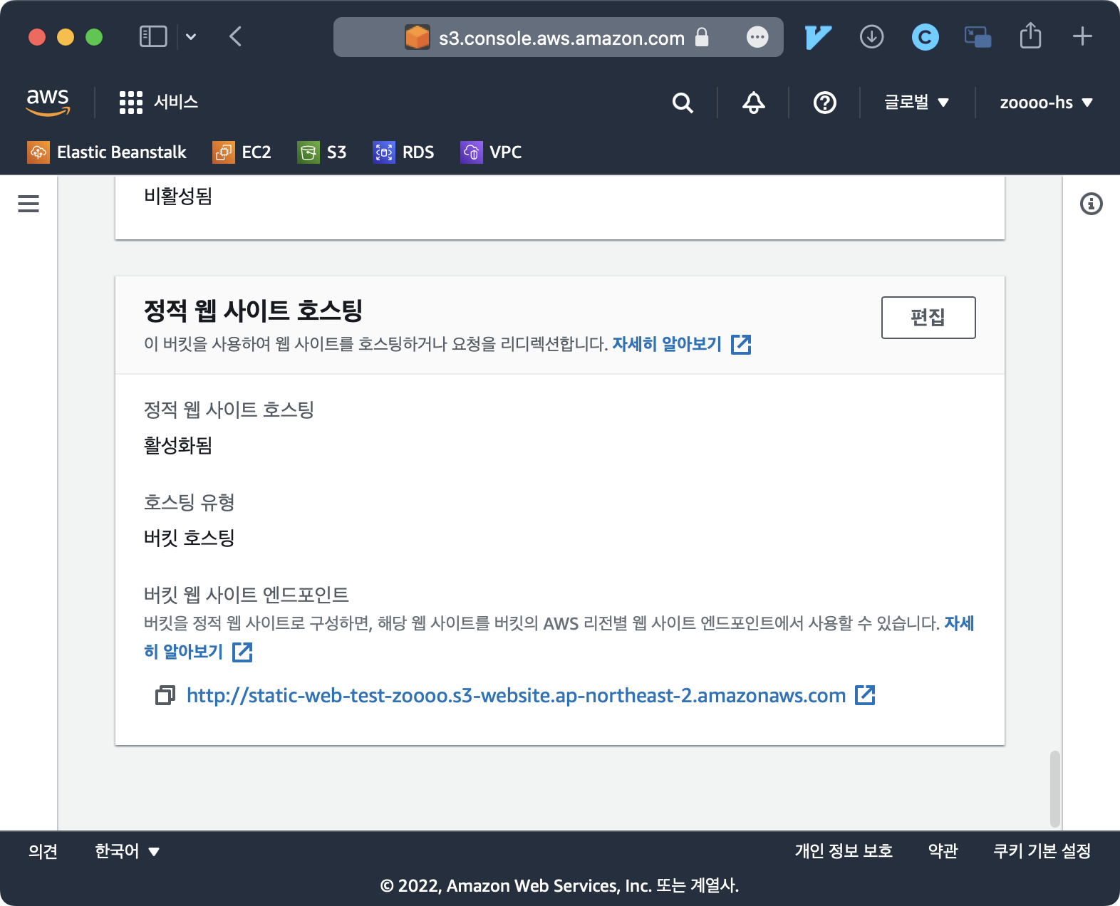Go back with Safari back arrow
The image size is (1120, 906).
coord(236,36)
